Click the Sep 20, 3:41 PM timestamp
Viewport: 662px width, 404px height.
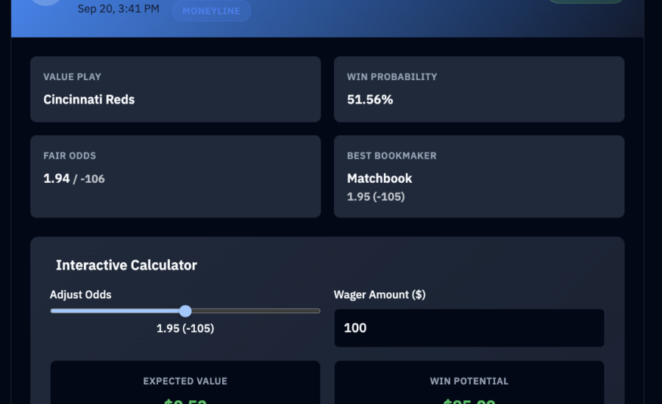(x=118, y=9)
